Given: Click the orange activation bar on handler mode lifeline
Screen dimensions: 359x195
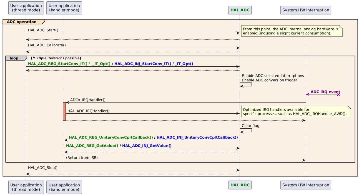Looking at the screenshot, I should click(64, 111).
